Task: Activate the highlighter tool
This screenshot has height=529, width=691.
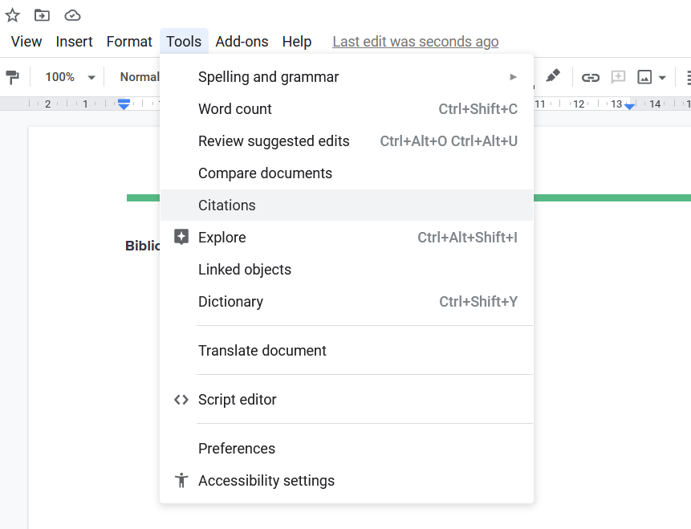Action: coord(552,76)
